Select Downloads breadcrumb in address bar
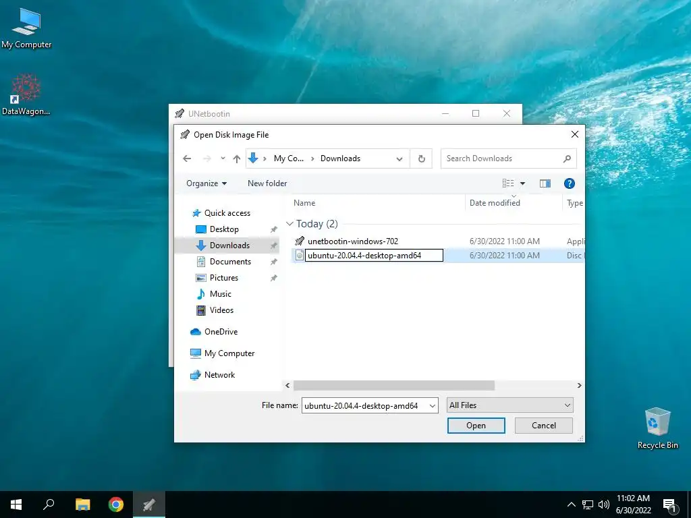691x518 pixels. click(340, 159)
